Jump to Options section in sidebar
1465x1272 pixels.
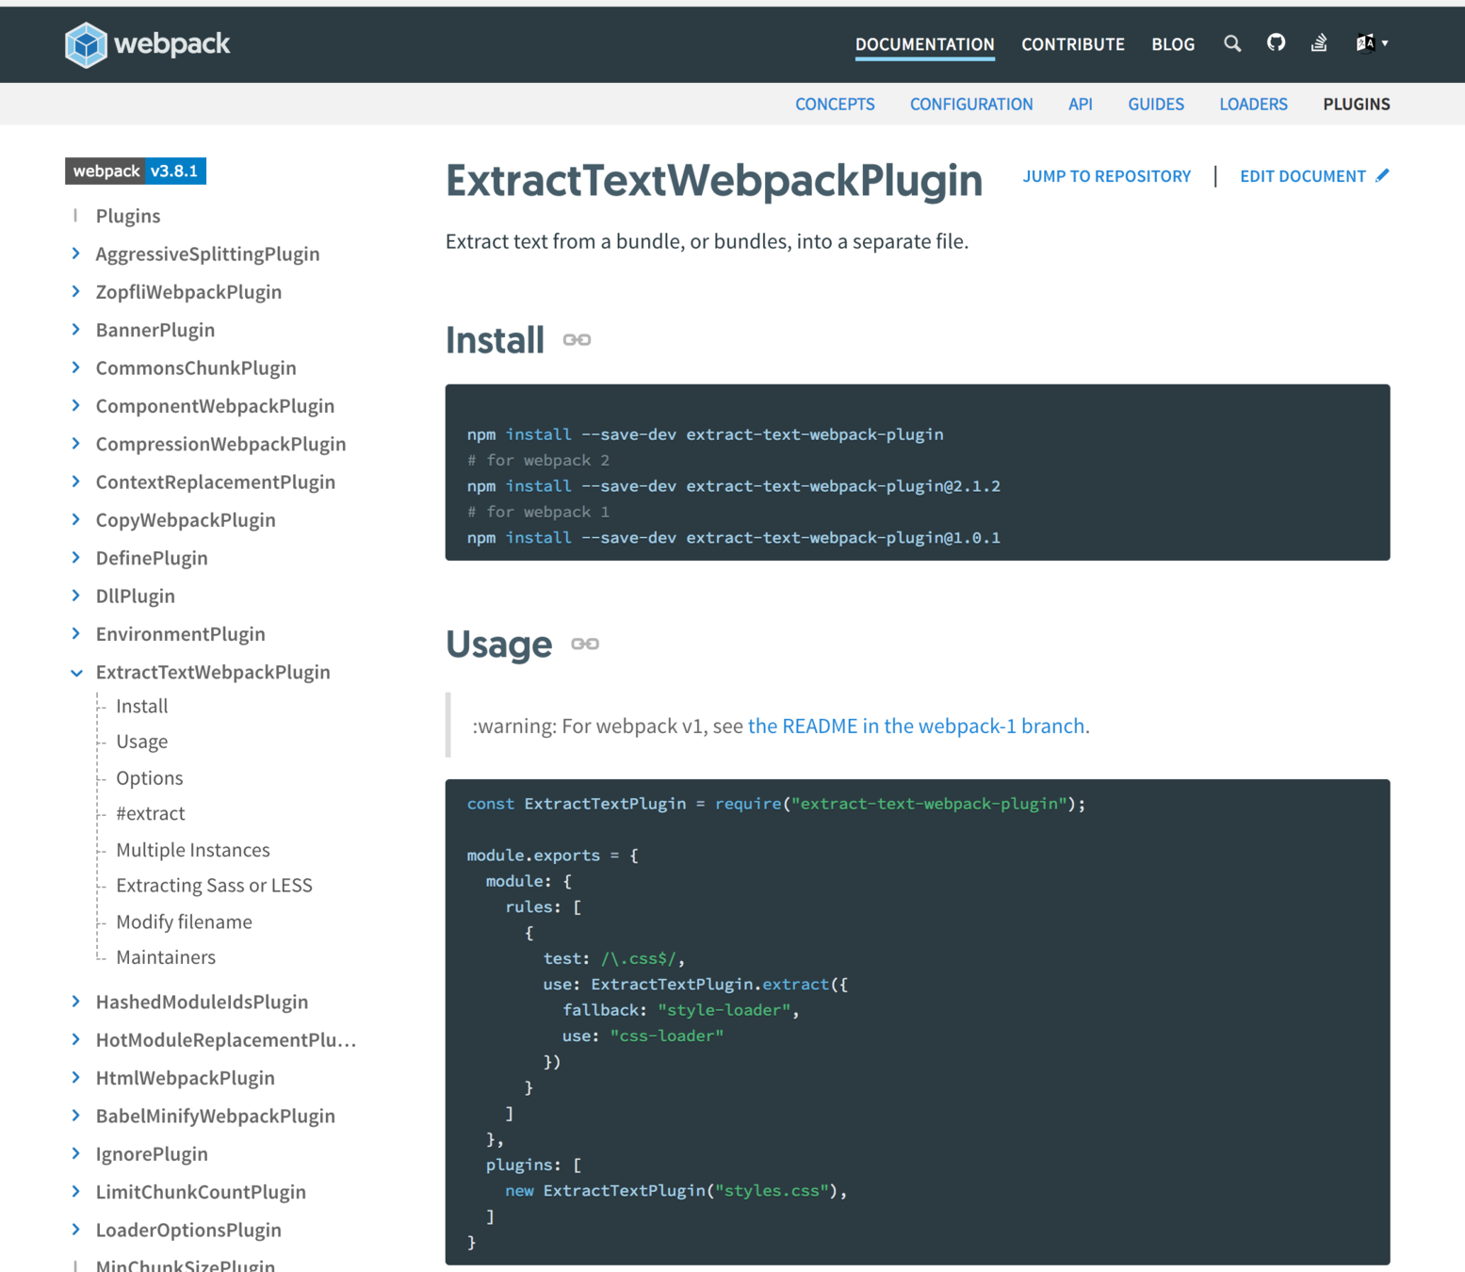[x=149, y=777]
